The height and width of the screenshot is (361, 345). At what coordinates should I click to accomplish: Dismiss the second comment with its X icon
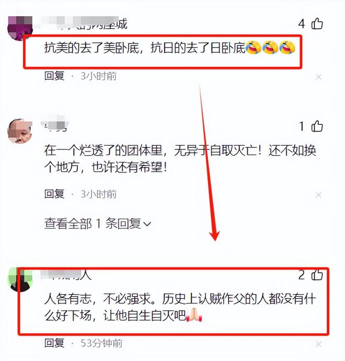click(x=318, y=195)
